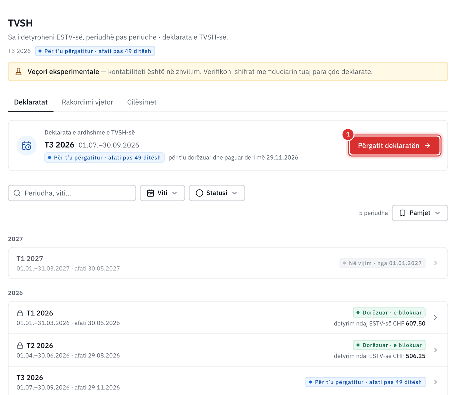Click the 01.07.–30.09.2026 date range in card

109,145
